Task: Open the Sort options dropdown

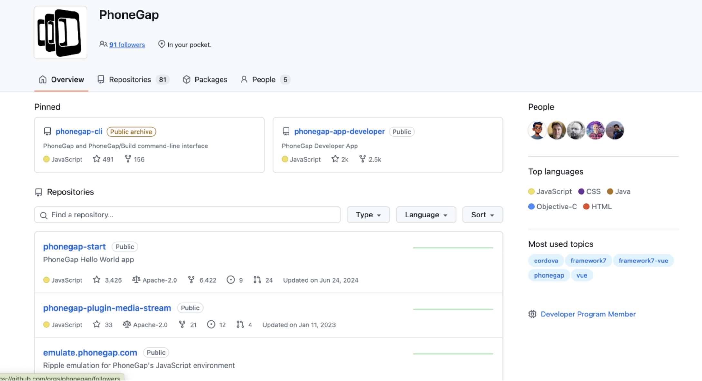Action: [x=482, y=215]
